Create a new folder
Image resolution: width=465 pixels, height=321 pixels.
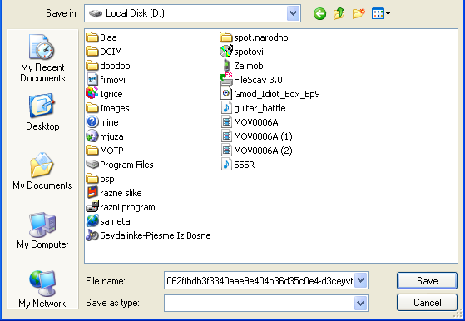(359, 13)
